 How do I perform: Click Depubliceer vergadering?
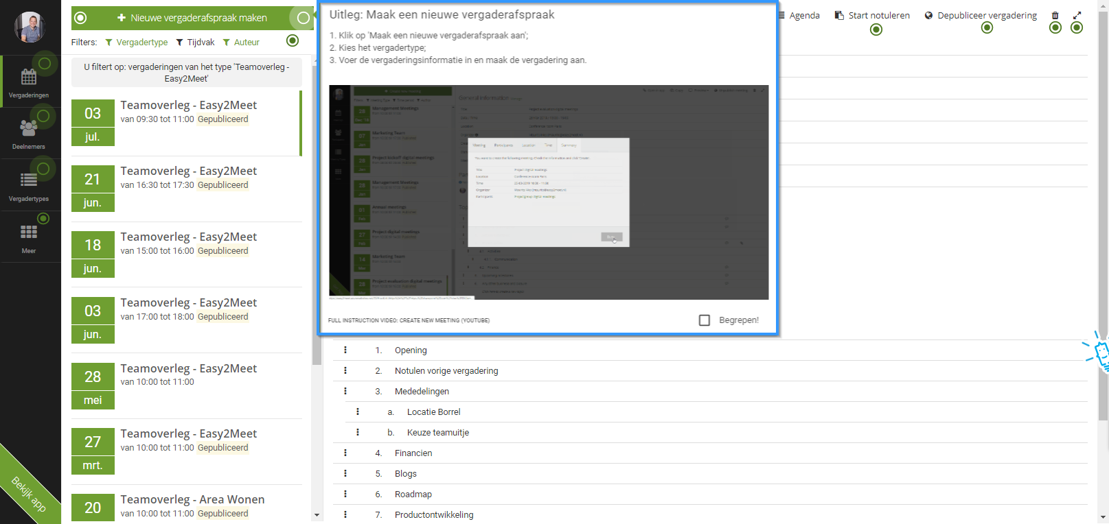point(981,16)
